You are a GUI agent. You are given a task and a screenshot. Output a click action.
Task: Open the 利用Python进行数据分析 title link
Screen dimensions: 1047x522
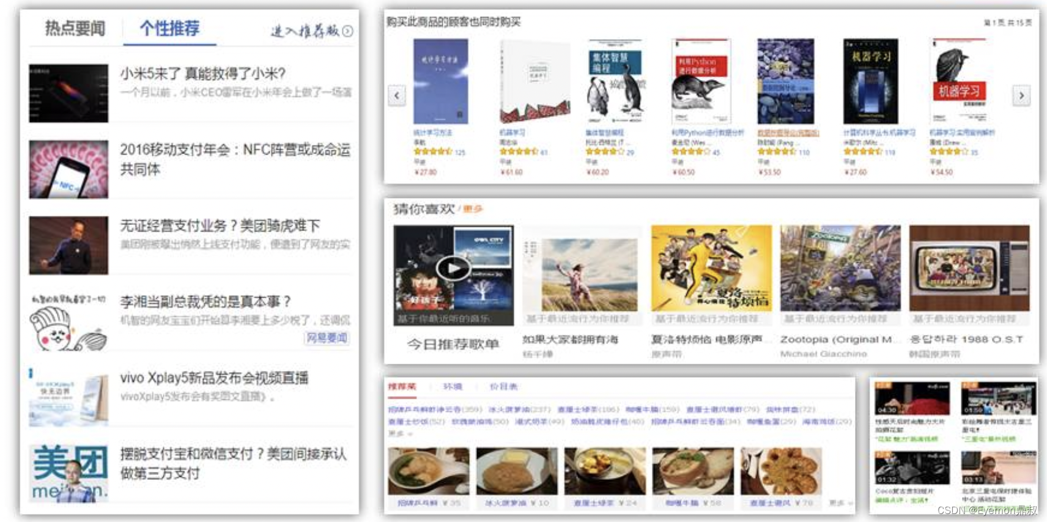click(x=708, y=133)
